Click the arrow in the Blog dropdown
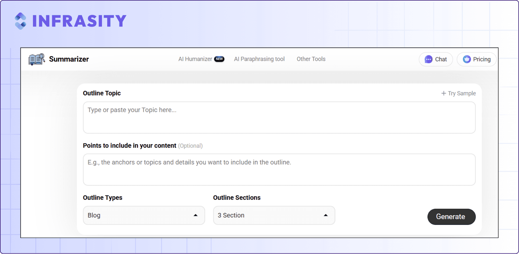Viewport: 519px width, 254px height. 196,215
